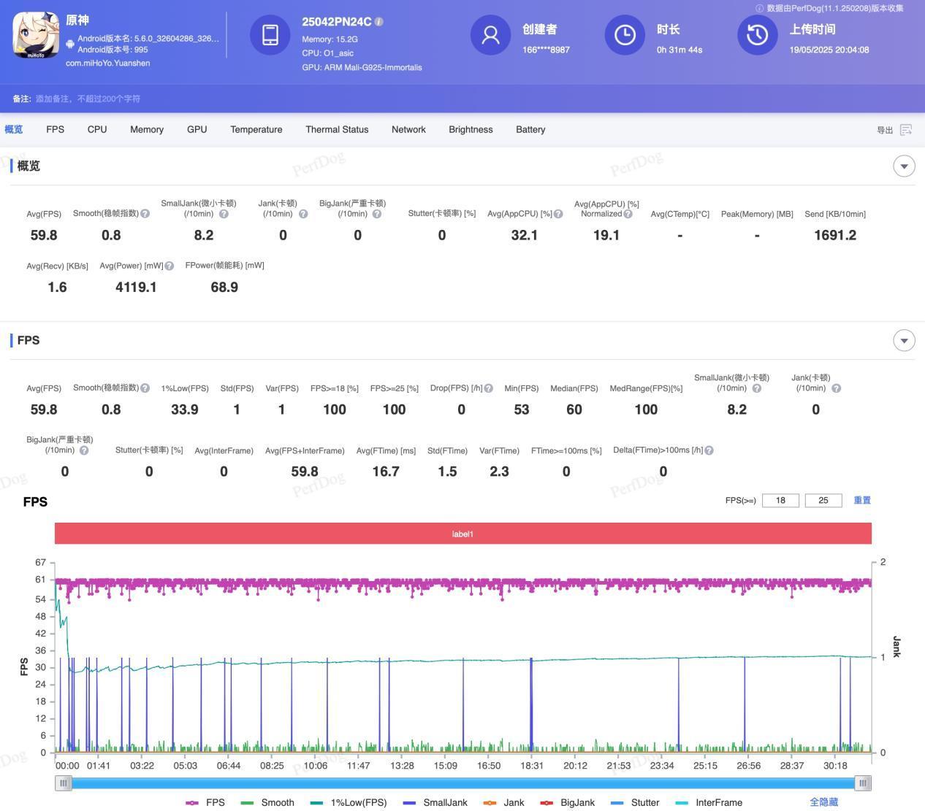Click help icon beside Avg(Power) [mW]

(x=170, y=266)
